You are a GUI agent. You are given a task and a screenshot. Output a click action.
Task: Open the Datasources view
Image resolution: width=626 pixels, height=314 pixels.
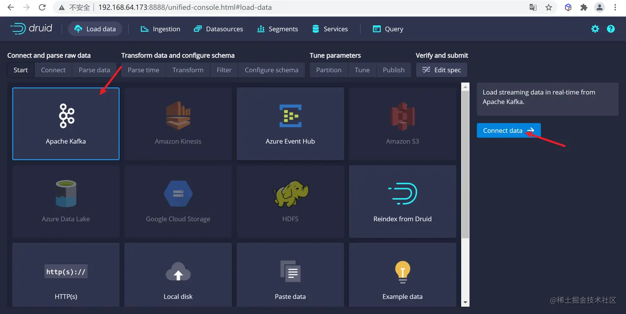click(218, 29)
